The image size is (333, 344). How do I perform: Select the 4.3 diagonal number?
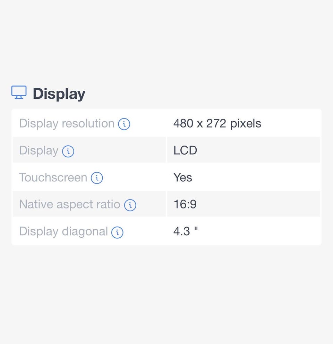pyautogui.click(x=182, y=231)
